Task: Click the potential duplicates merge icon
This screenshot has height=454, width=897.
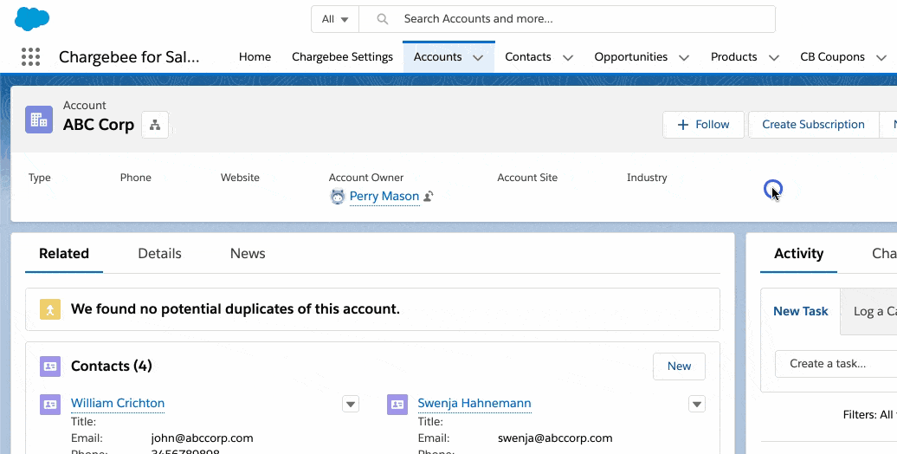Action: coord(50,309)
